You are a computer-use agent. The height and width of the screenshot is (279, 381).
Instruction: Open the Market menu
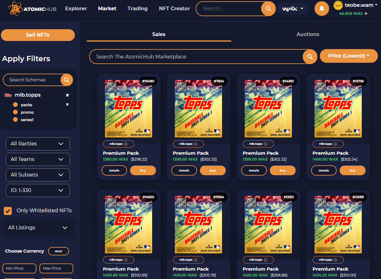[107, 9]
